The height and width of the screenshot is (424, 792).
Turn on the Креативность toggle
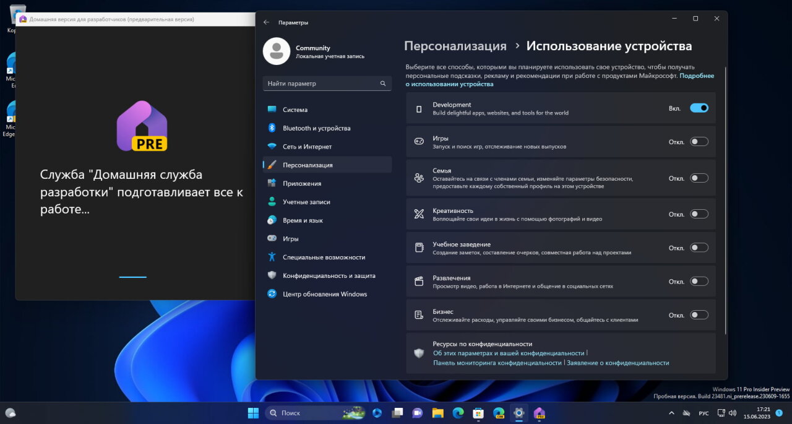coord(699,214)
